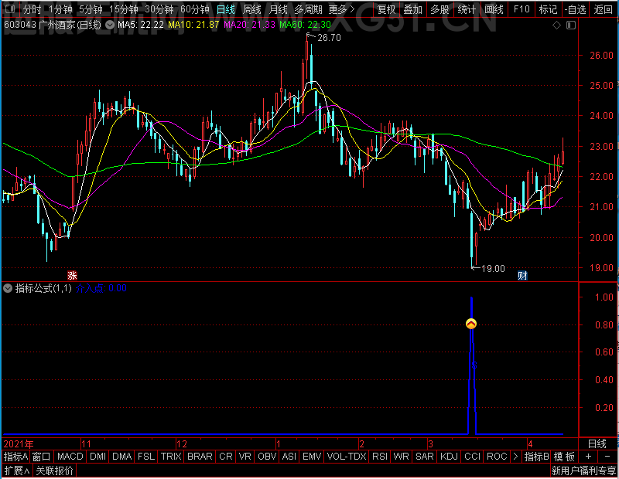The width and height of the screenshot is (619, 479).
Task: Select the 60分钟 period
Action: click(x=195, y=9)
